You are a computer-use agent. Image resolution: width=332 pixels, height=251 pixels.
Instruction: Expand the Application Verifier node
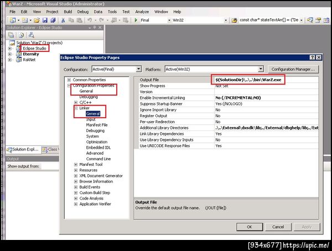[76, 204]
